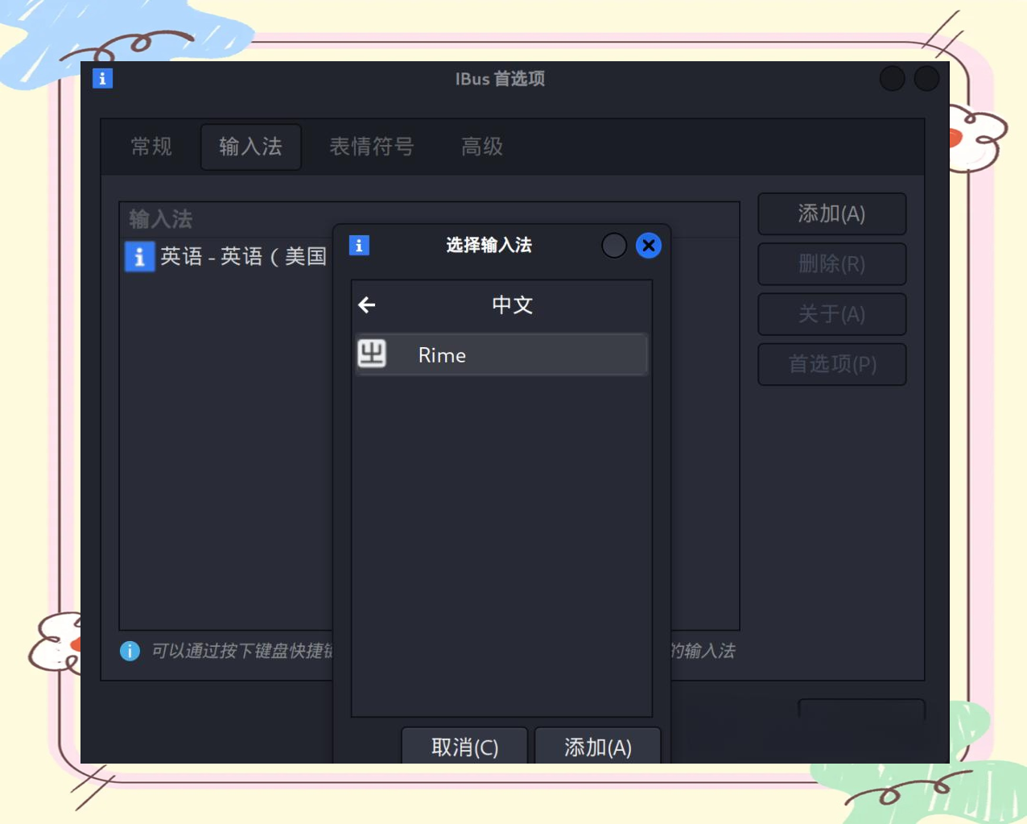Image resolution: width=1027 pixels, height=824 pixels.
Task: Click the 关于(A) button
Action: (832, 314)
